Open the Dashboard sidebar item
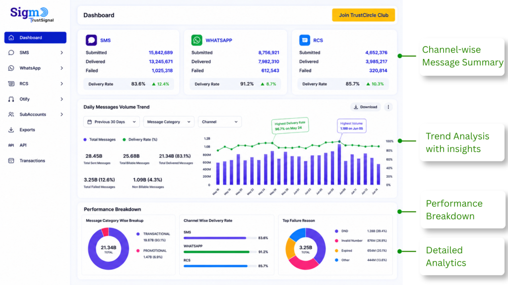 click(35, 38)
